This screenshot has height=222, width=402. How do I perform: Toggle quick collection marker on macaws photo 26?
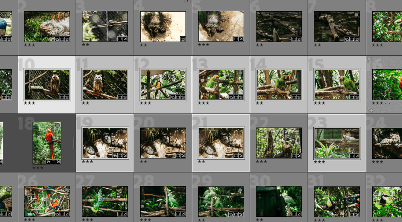[x=66, y=190]
